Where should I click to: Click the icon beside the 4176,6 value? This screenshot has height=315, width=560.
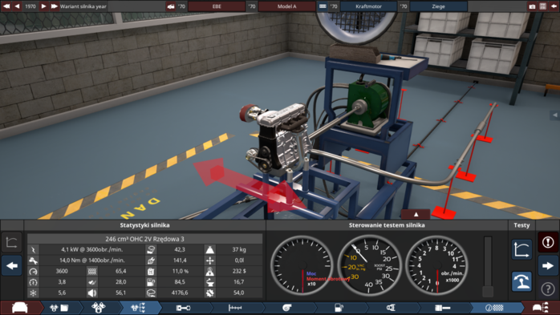(151, 293)
